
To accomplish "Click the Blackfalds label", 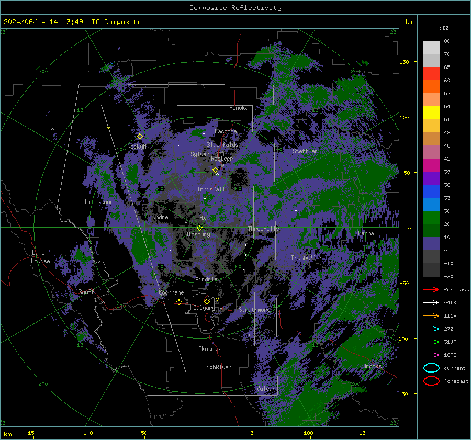I will pyautogui.click(x=222, y=145).
